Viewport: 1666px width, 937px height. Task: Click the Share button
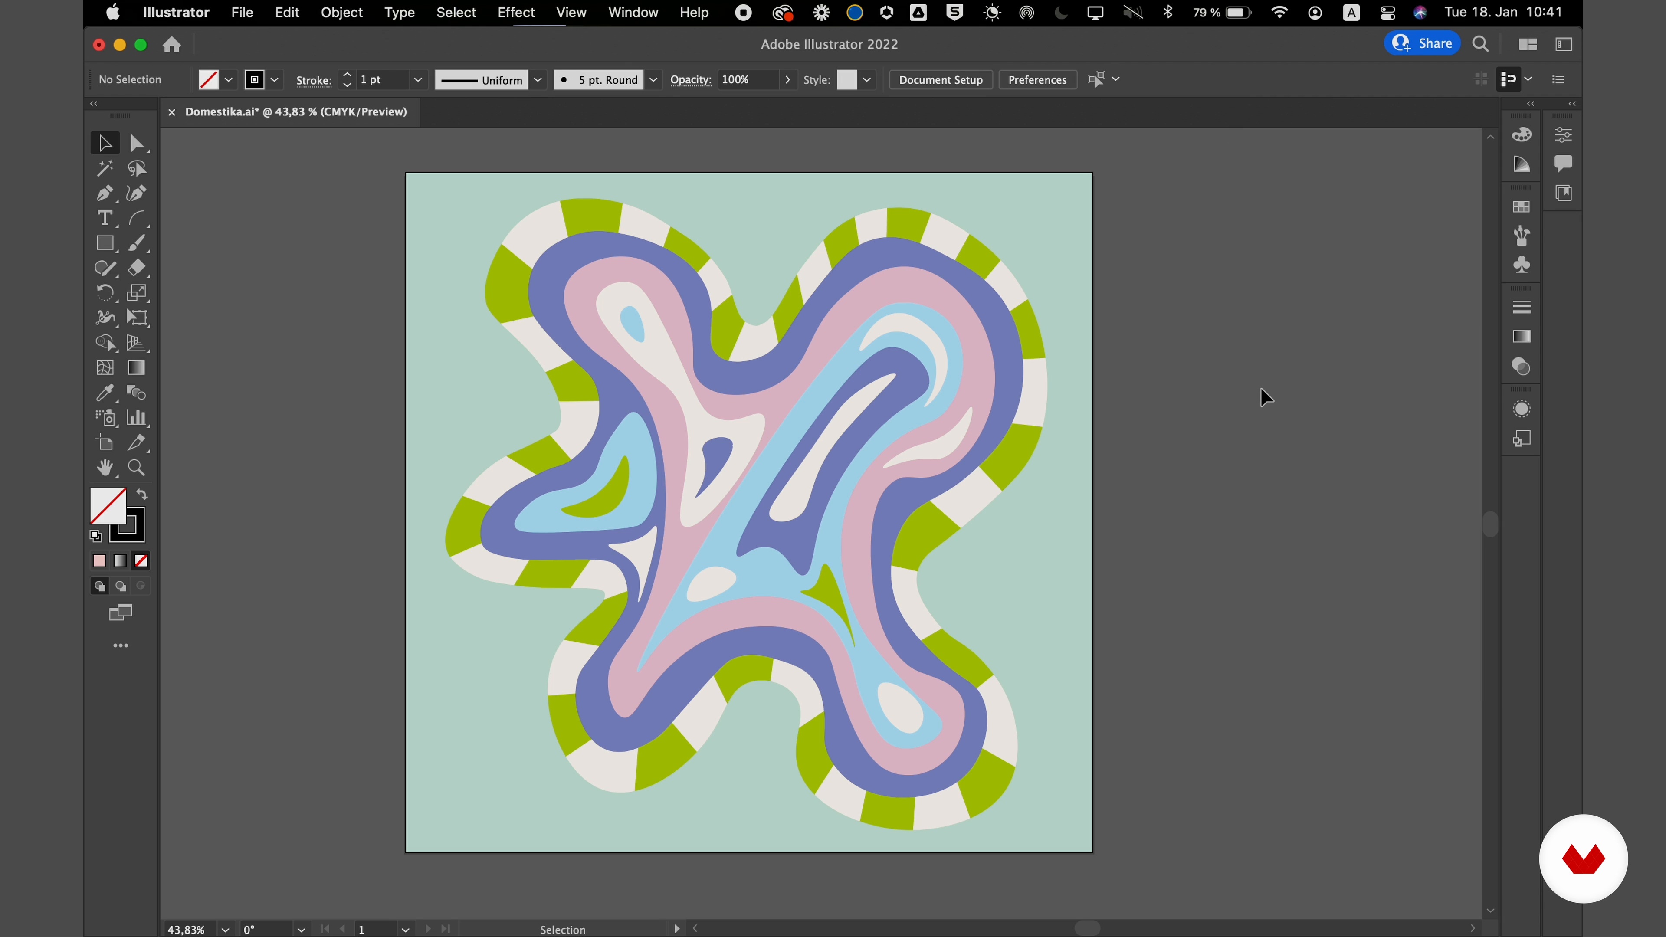tap(1422, 44)
